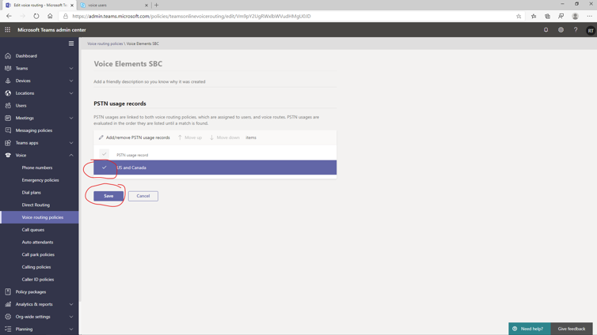This screenshot has height=335, width=597.
Task: Expand the Teams section chevron
Action: [71, 69]
